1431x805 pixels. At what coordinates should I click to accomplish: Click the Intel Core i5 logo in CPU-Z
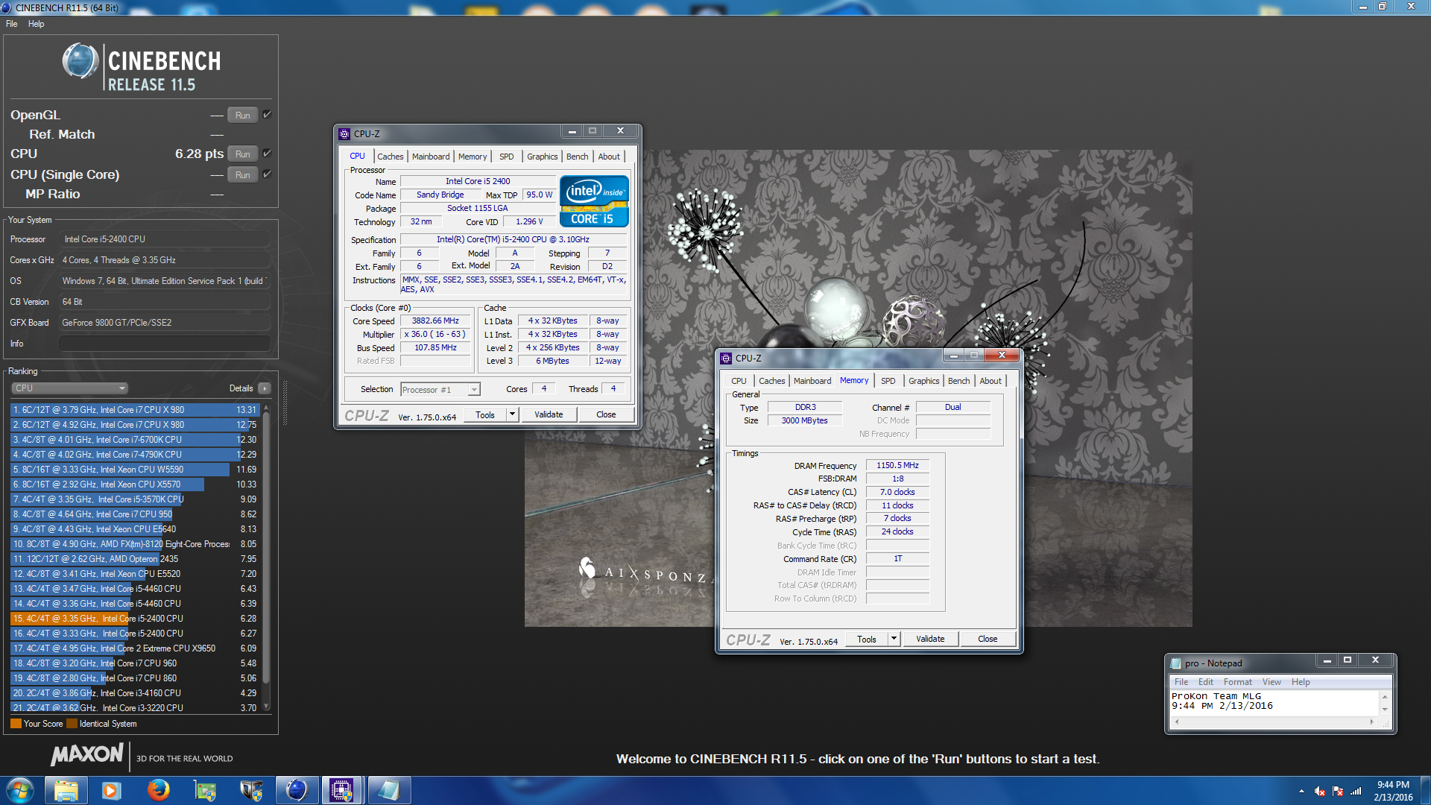coord(594,201)
